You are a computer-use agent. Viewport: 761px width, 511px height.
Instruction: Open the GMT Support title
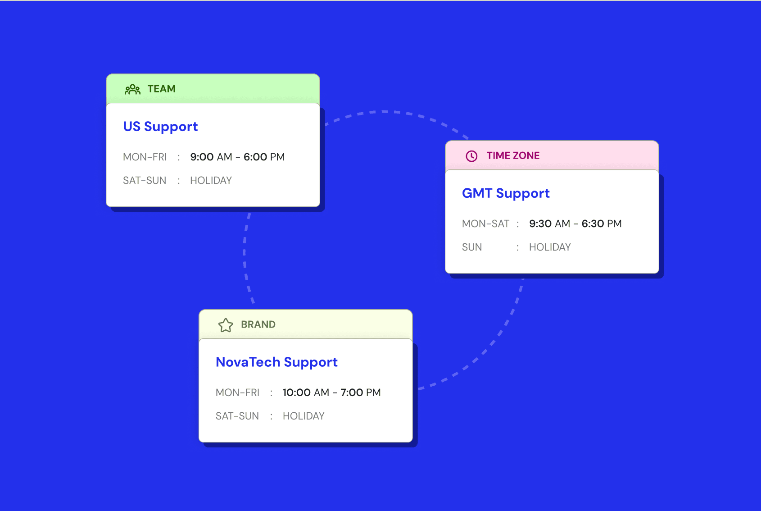[x=506, y=193]
